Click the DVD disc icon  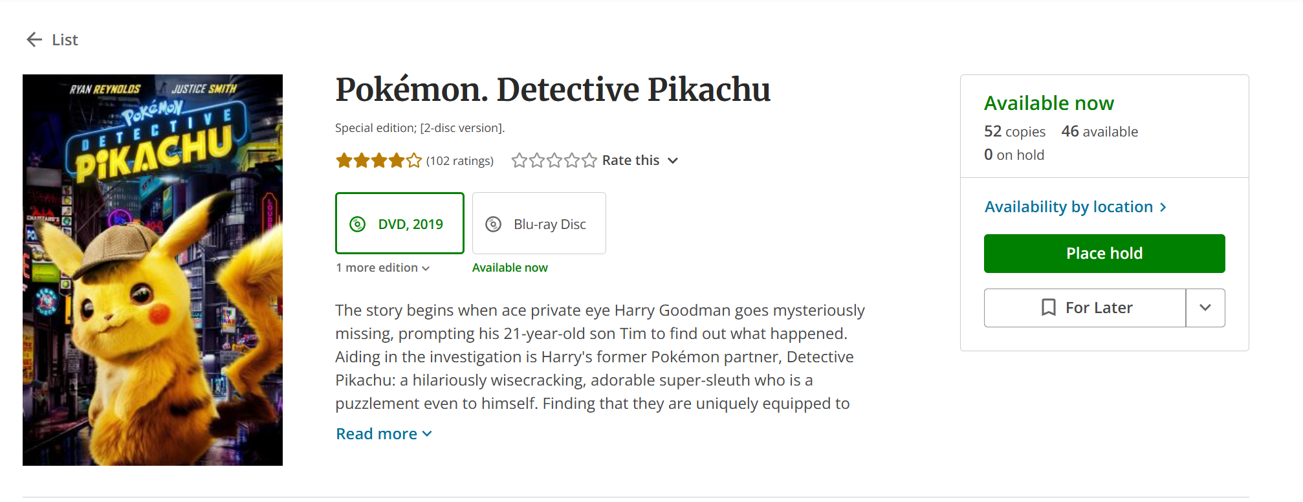(x=357, y=224)
